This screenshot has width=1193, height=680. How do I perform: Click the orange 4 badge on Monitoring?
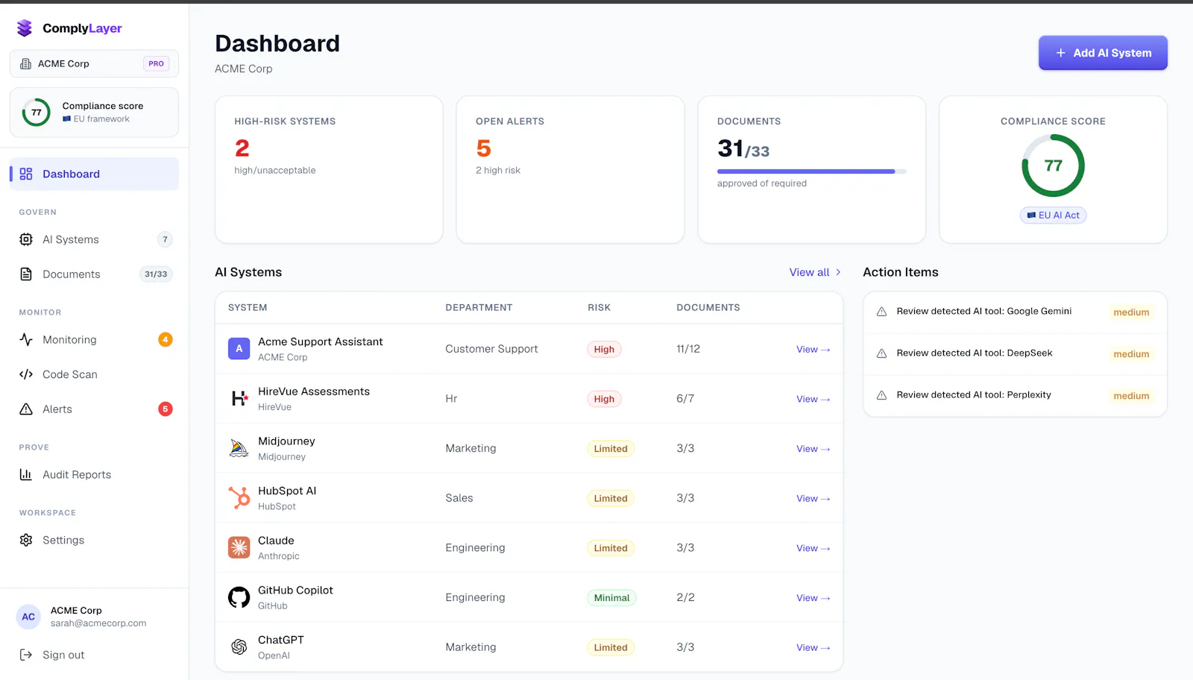point(166,339)
